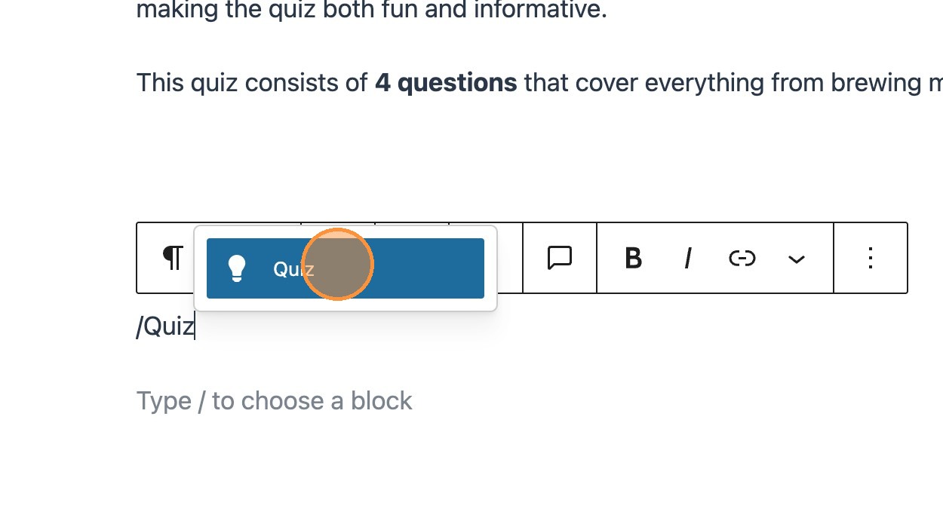The width and height of the screenshot is (943, 527).
Task: Click the comment bubble icon in toolbar
Action: pyautogui.click(x=559, y=258)
